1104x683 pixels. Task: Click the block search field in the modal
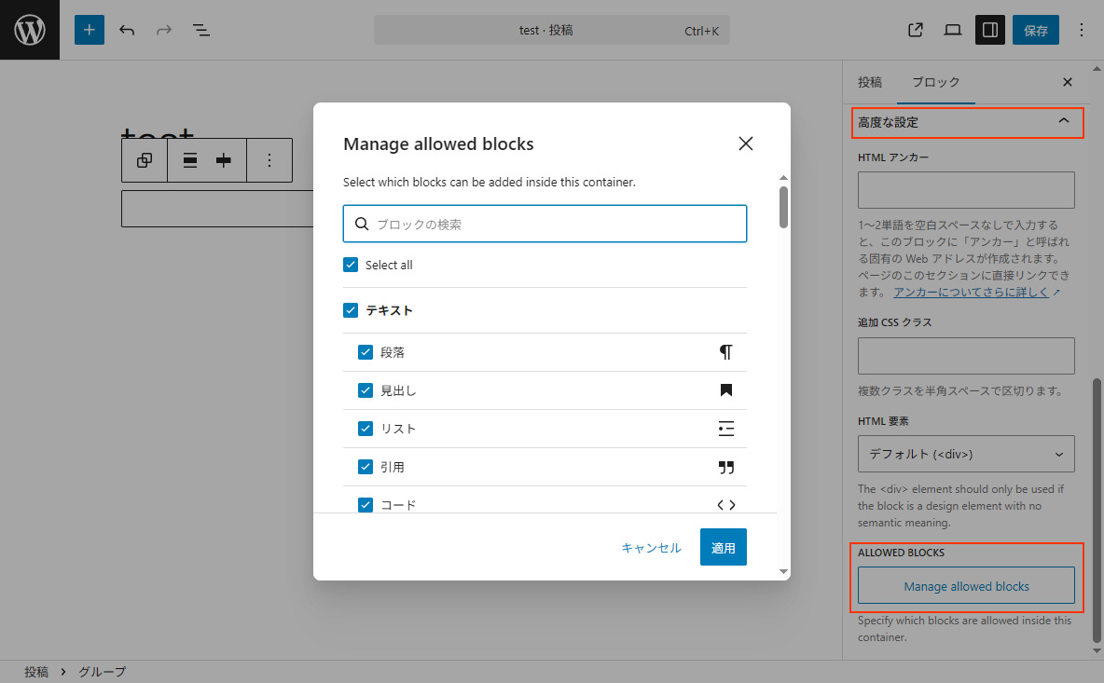point(545,224)
